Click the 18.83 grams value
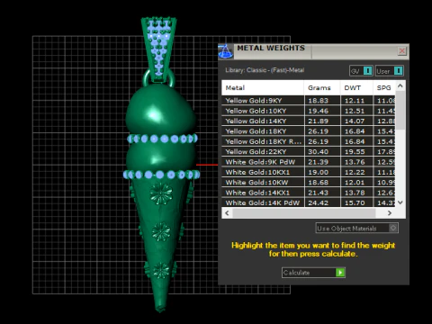This screenshot has width=432, height=324. point(319,101)
